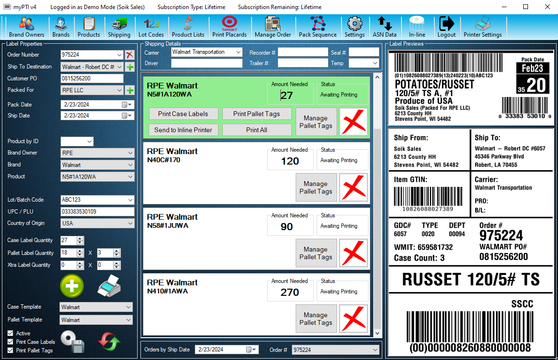
Task: Click the Trailer # field
Action: [303, 63]
